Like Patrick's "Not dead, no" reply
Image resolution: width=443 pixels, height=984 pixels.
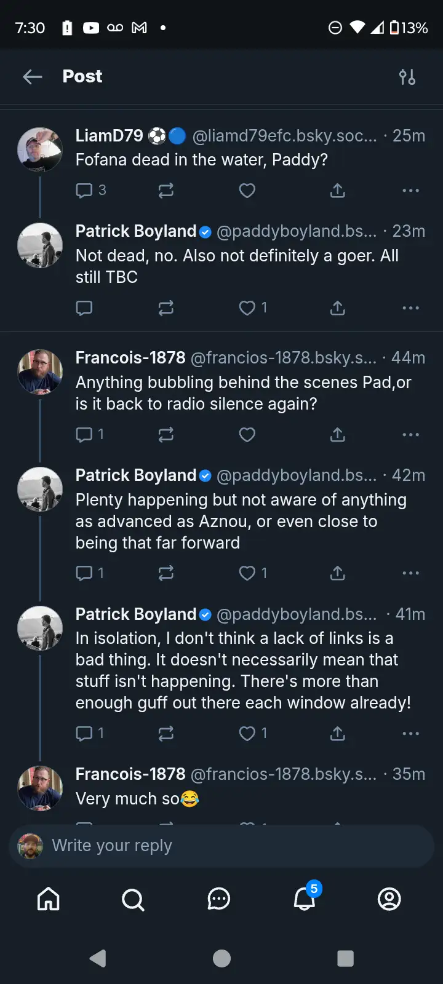click(x=247, y=307)
